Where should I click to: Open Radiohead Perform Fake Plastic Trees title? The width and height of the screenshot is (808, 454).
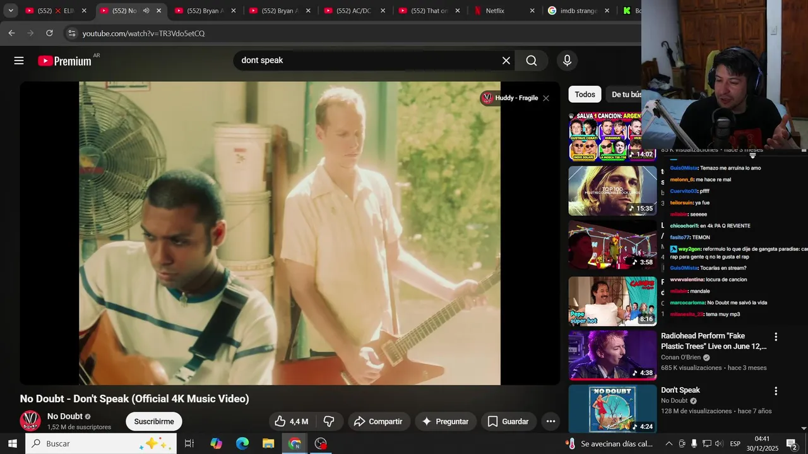[714, 341]
